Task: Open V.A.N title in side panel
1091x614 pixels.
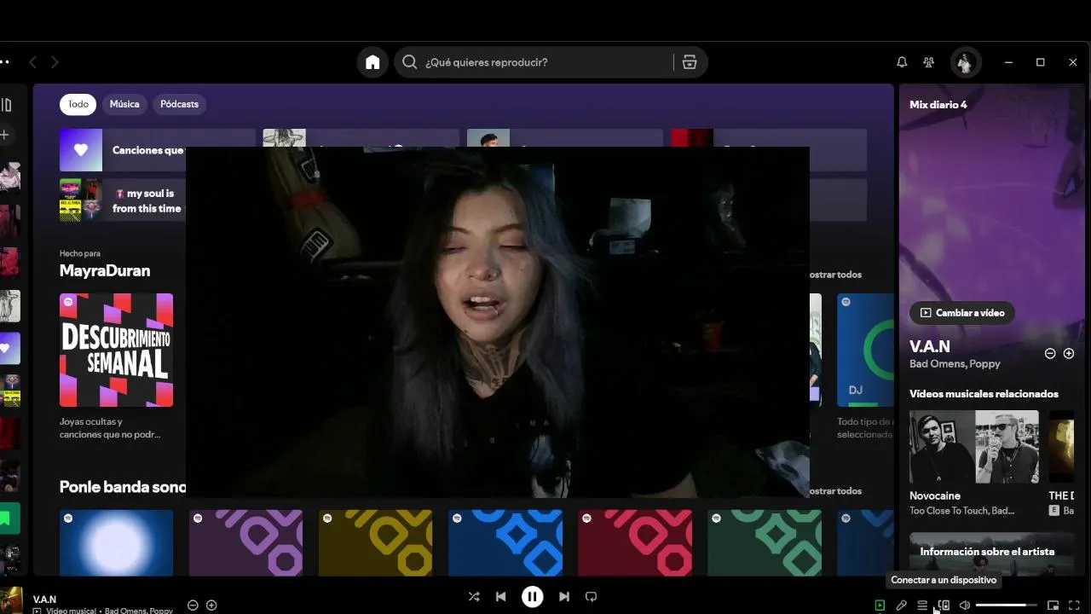Action: click(930, 346)
